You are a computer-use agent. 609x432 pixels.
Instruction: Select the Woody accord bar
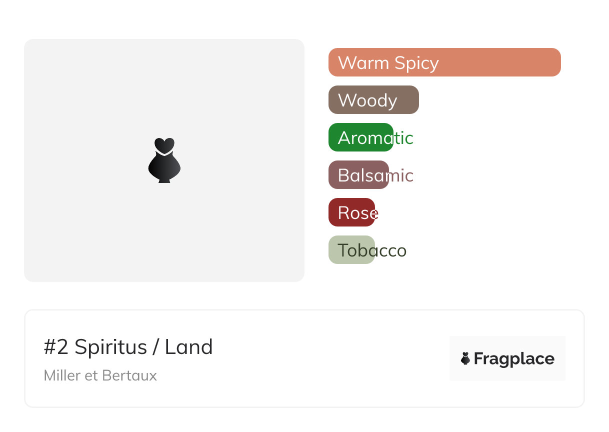click(x=373, y=100)
